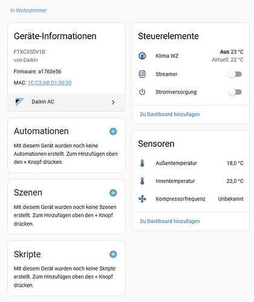The width and height of the screenshot is (254, 302).
Task: Open the Außentemperatur 18,0 °C reading
Action: (x=235, y=163)
